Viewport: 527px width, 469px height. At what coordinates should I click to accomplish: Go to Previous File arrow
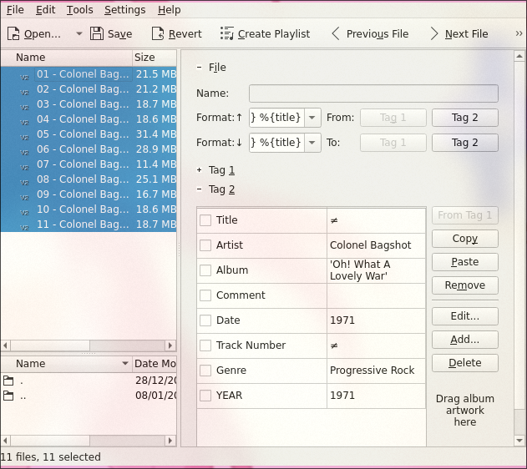336,34
